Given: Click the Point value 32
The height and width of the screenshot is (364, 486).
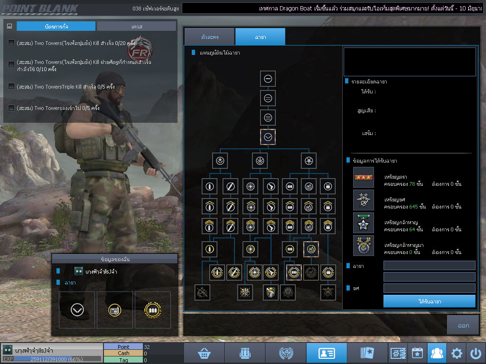Looking at the screenshot, I should [147, 346].
